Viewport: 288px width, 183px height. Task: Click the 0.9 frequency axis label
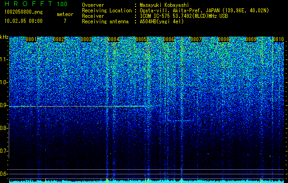point(4,105)
